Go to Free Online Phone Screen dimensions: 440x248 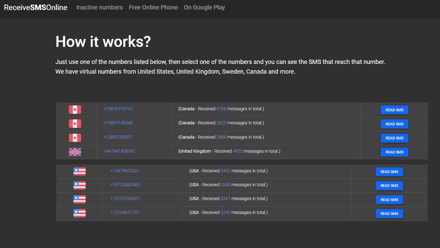(153, 7)
